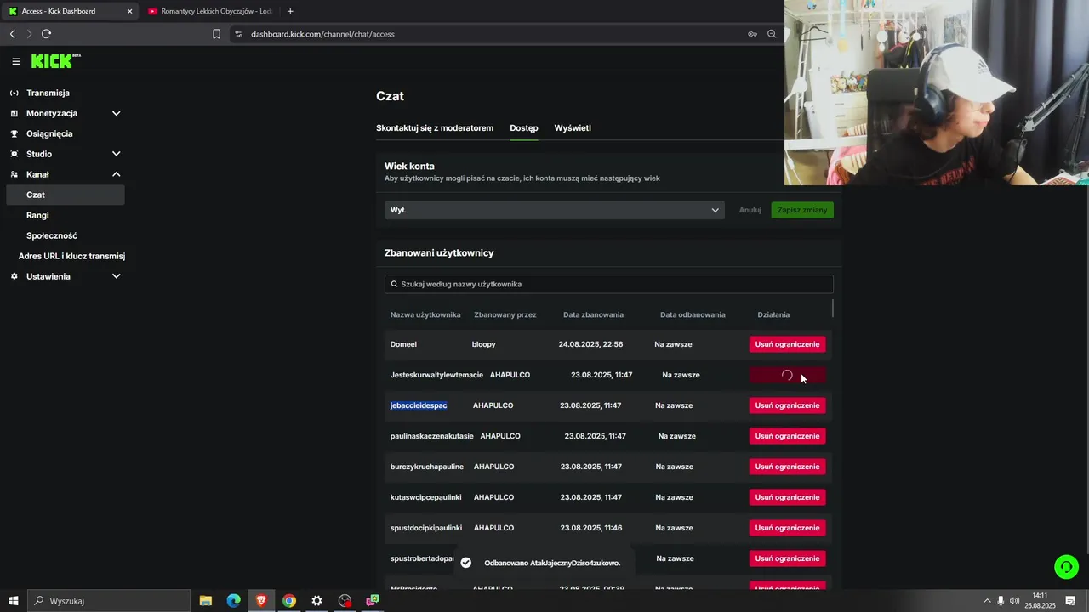Remove restriction for kutaswcipcepaulinki
This screenshot has height=612, width=1089.
(787, 497)
